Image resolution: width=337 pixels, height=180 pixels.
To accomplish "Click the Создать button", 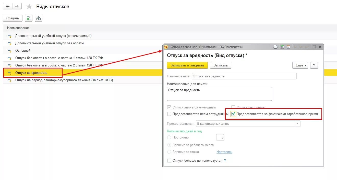I will (x=13, y=18).
